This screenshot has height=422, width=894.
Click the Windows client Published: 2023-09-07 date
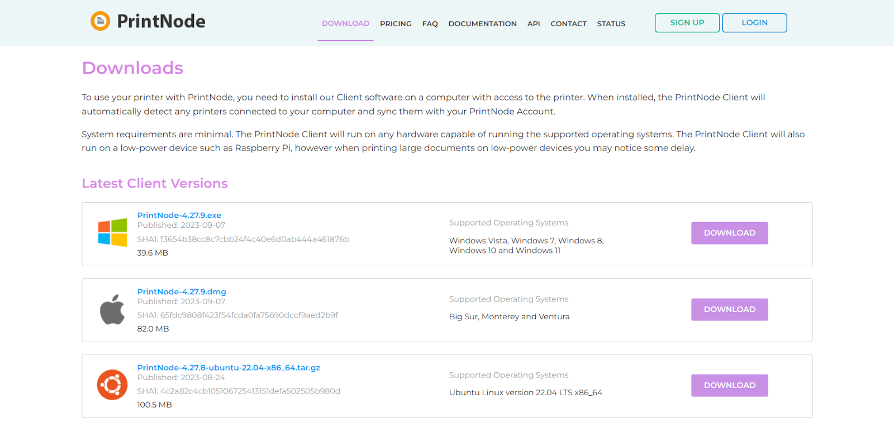coord(181,226)
